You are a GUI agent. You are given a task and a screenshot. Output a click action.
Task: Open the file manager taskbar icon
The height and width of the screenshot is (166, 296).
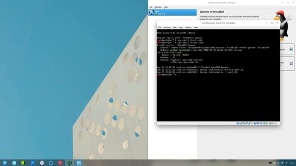pyautogui.click(x=14, y=163)
